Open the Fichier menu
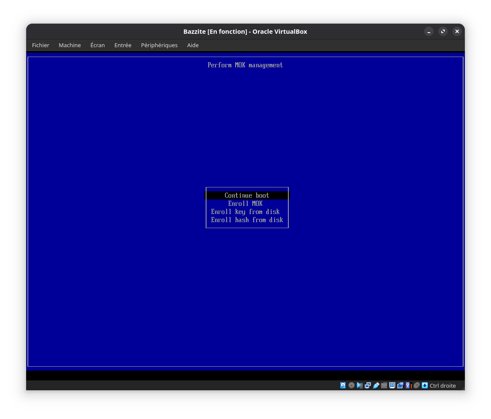Image resolution: width=491 pixels, height=419 pixels. point(41,45)
